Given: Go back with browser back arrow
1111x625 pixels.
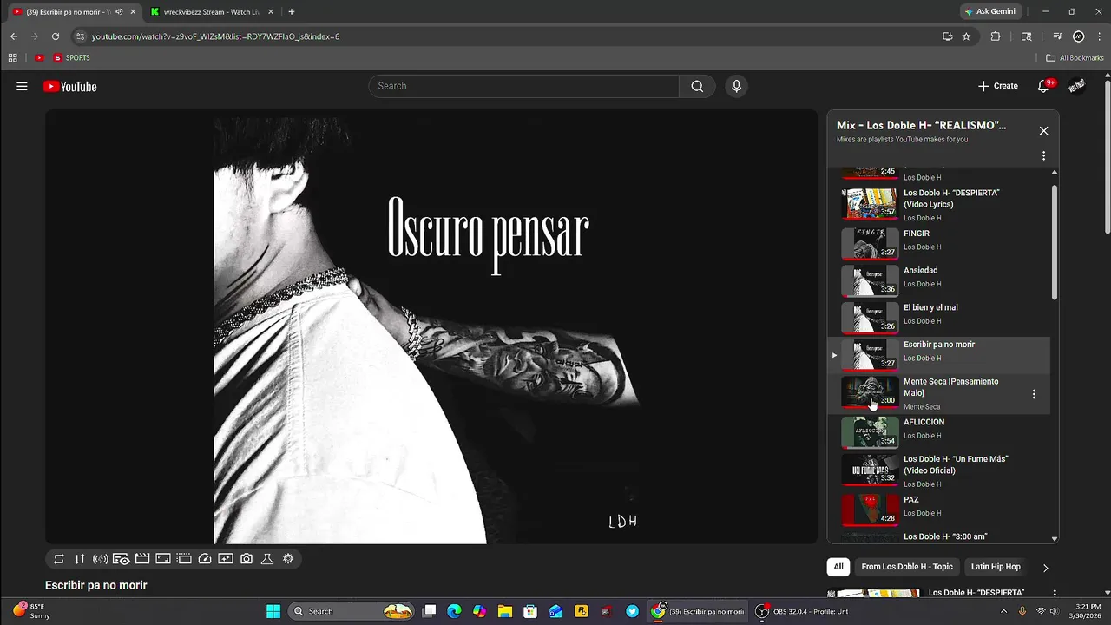Looking at the screenshot, I should point(14,36).
